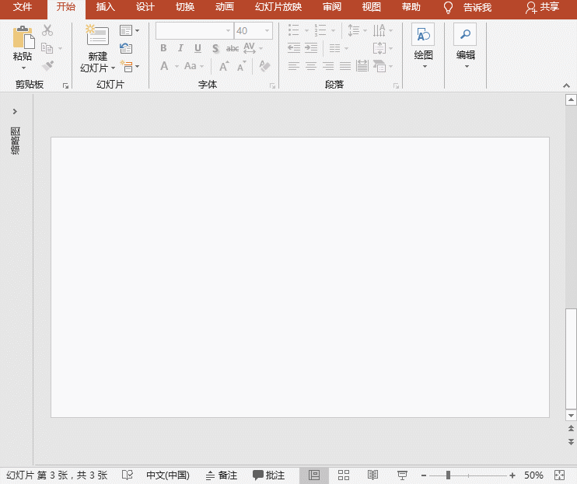Start slide show from status bar icon
577x484 pixels.
[x=402, y=475]
